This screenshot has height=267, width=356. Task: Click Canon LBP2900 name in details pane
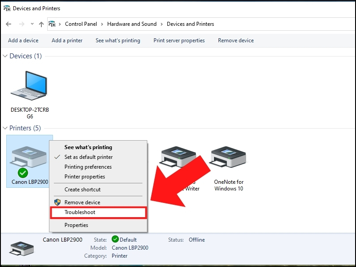pos(62,239)
